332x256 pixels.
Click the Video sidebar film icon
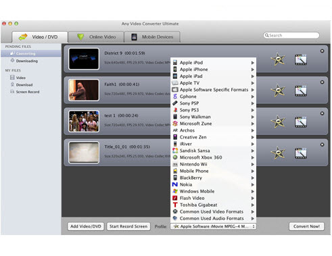click(x=12, y=78)
